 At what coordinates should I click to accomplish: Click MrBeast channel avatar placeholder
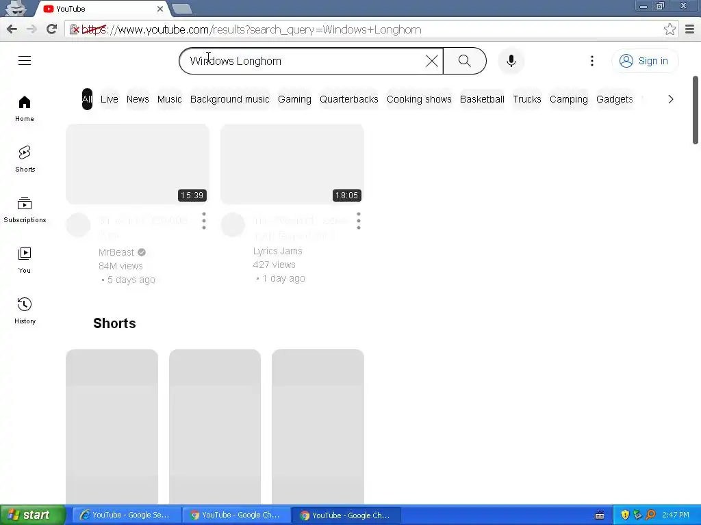(x=78, y=224)
